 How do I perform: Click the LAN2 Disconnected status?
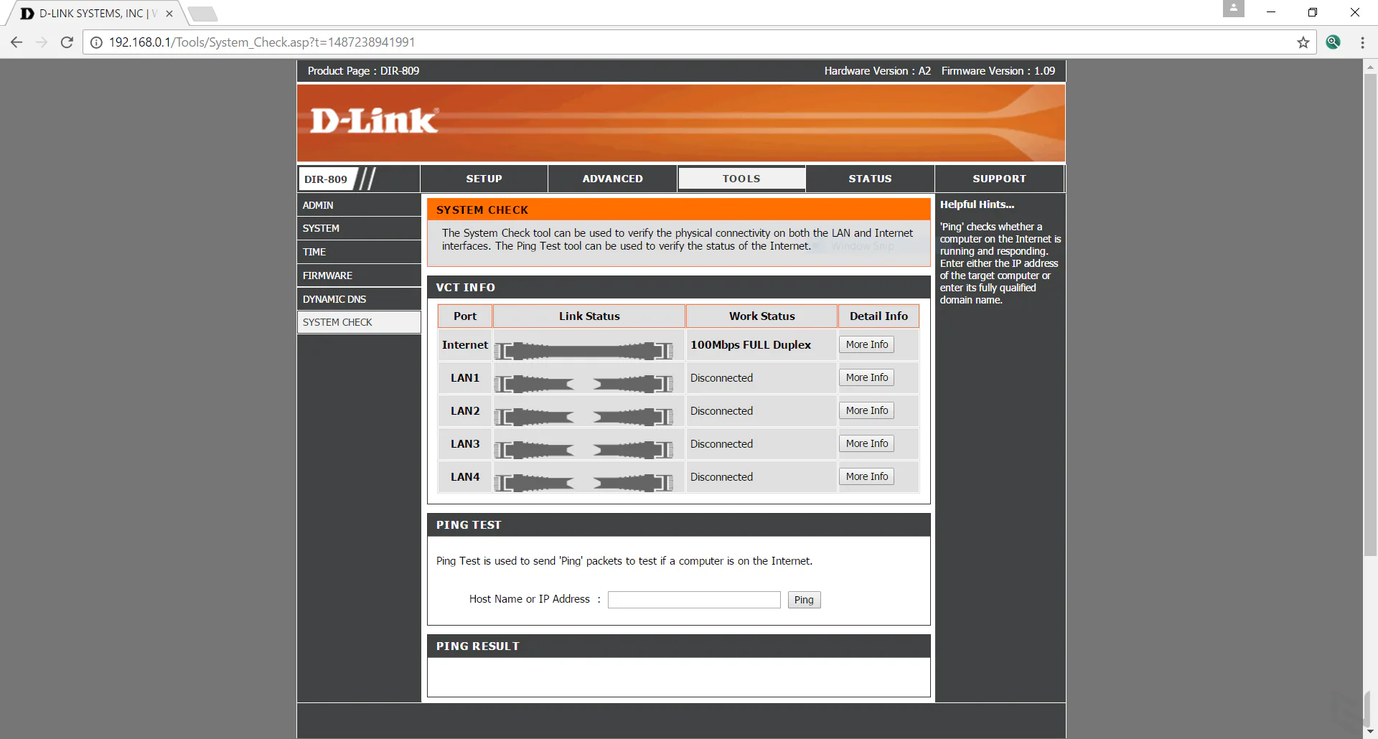click(721, 411)
